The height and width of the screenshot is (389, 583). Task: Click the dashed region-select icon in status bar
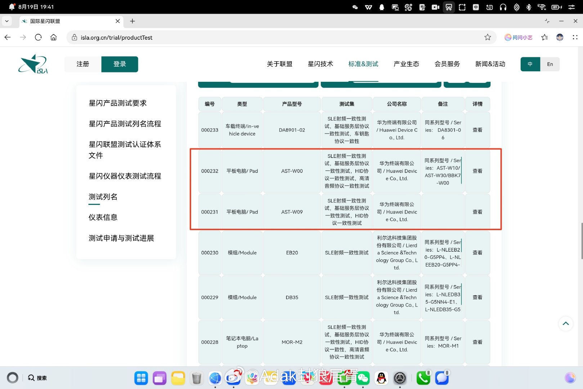click(462, 7)
